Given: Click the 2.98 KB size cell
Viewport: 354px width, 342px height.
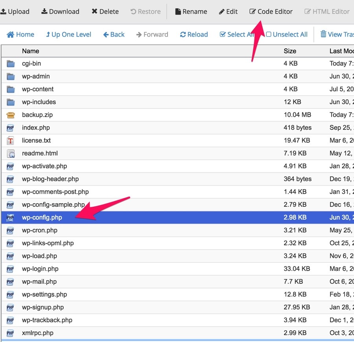Looking at the screenshot, I should (295, 218).
